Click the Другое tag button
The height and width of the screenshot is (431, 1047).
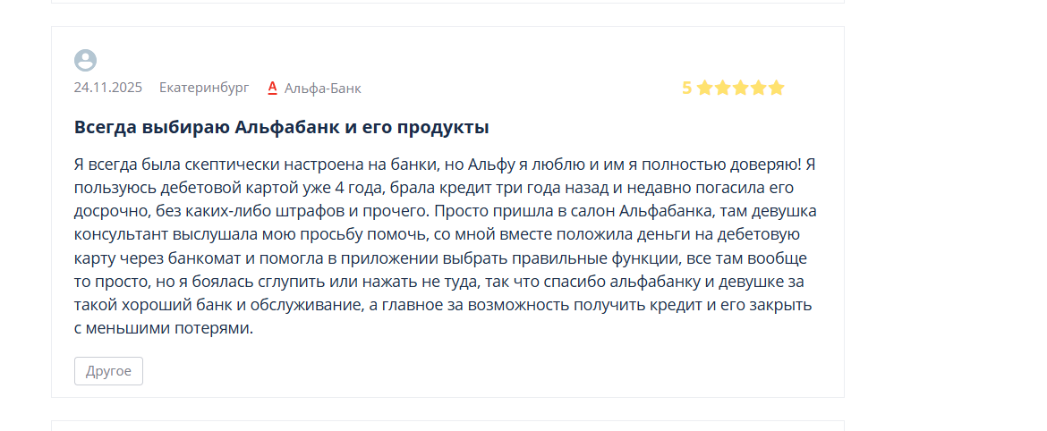109,371
